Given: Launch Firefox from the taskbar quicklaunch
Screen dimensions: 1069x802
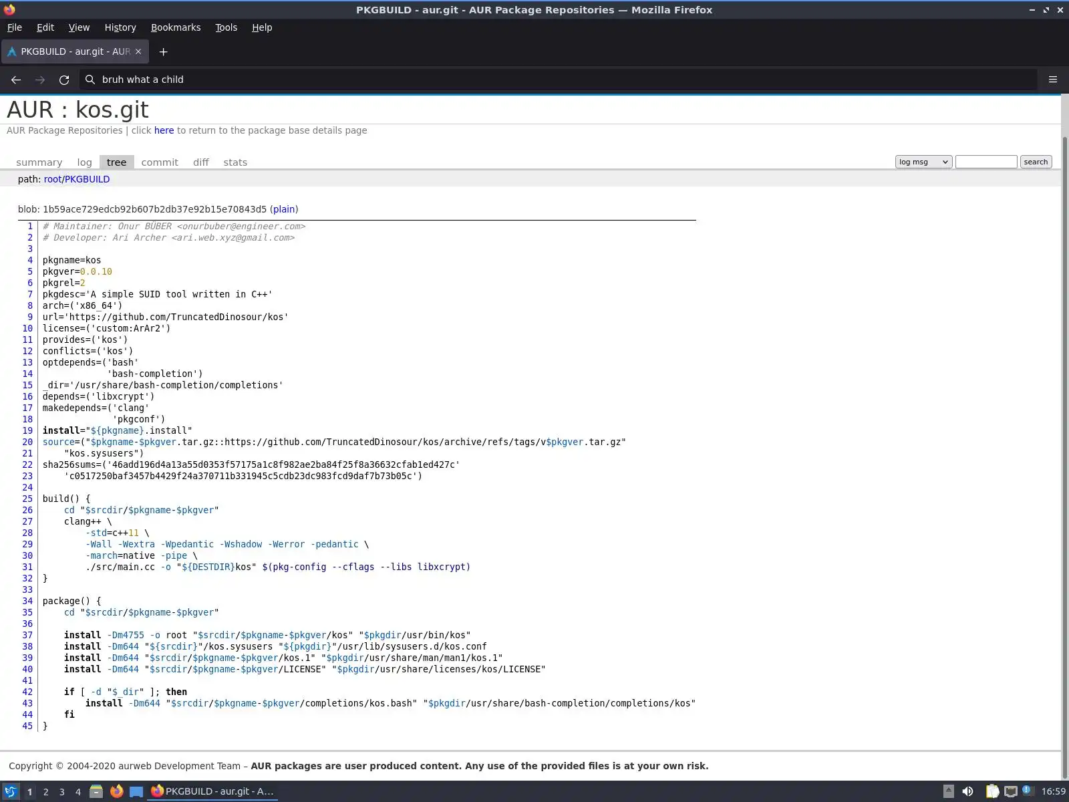Looking at the screenshot, I should 116,791.
